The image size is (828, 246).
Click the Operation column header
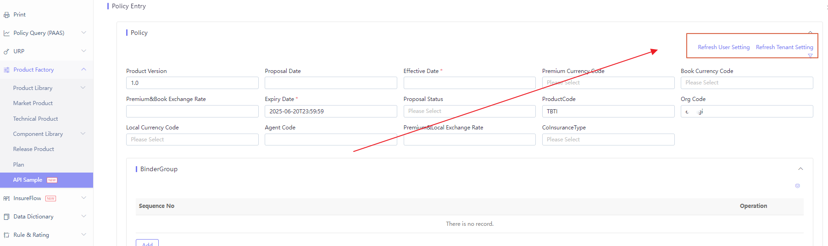753,206
